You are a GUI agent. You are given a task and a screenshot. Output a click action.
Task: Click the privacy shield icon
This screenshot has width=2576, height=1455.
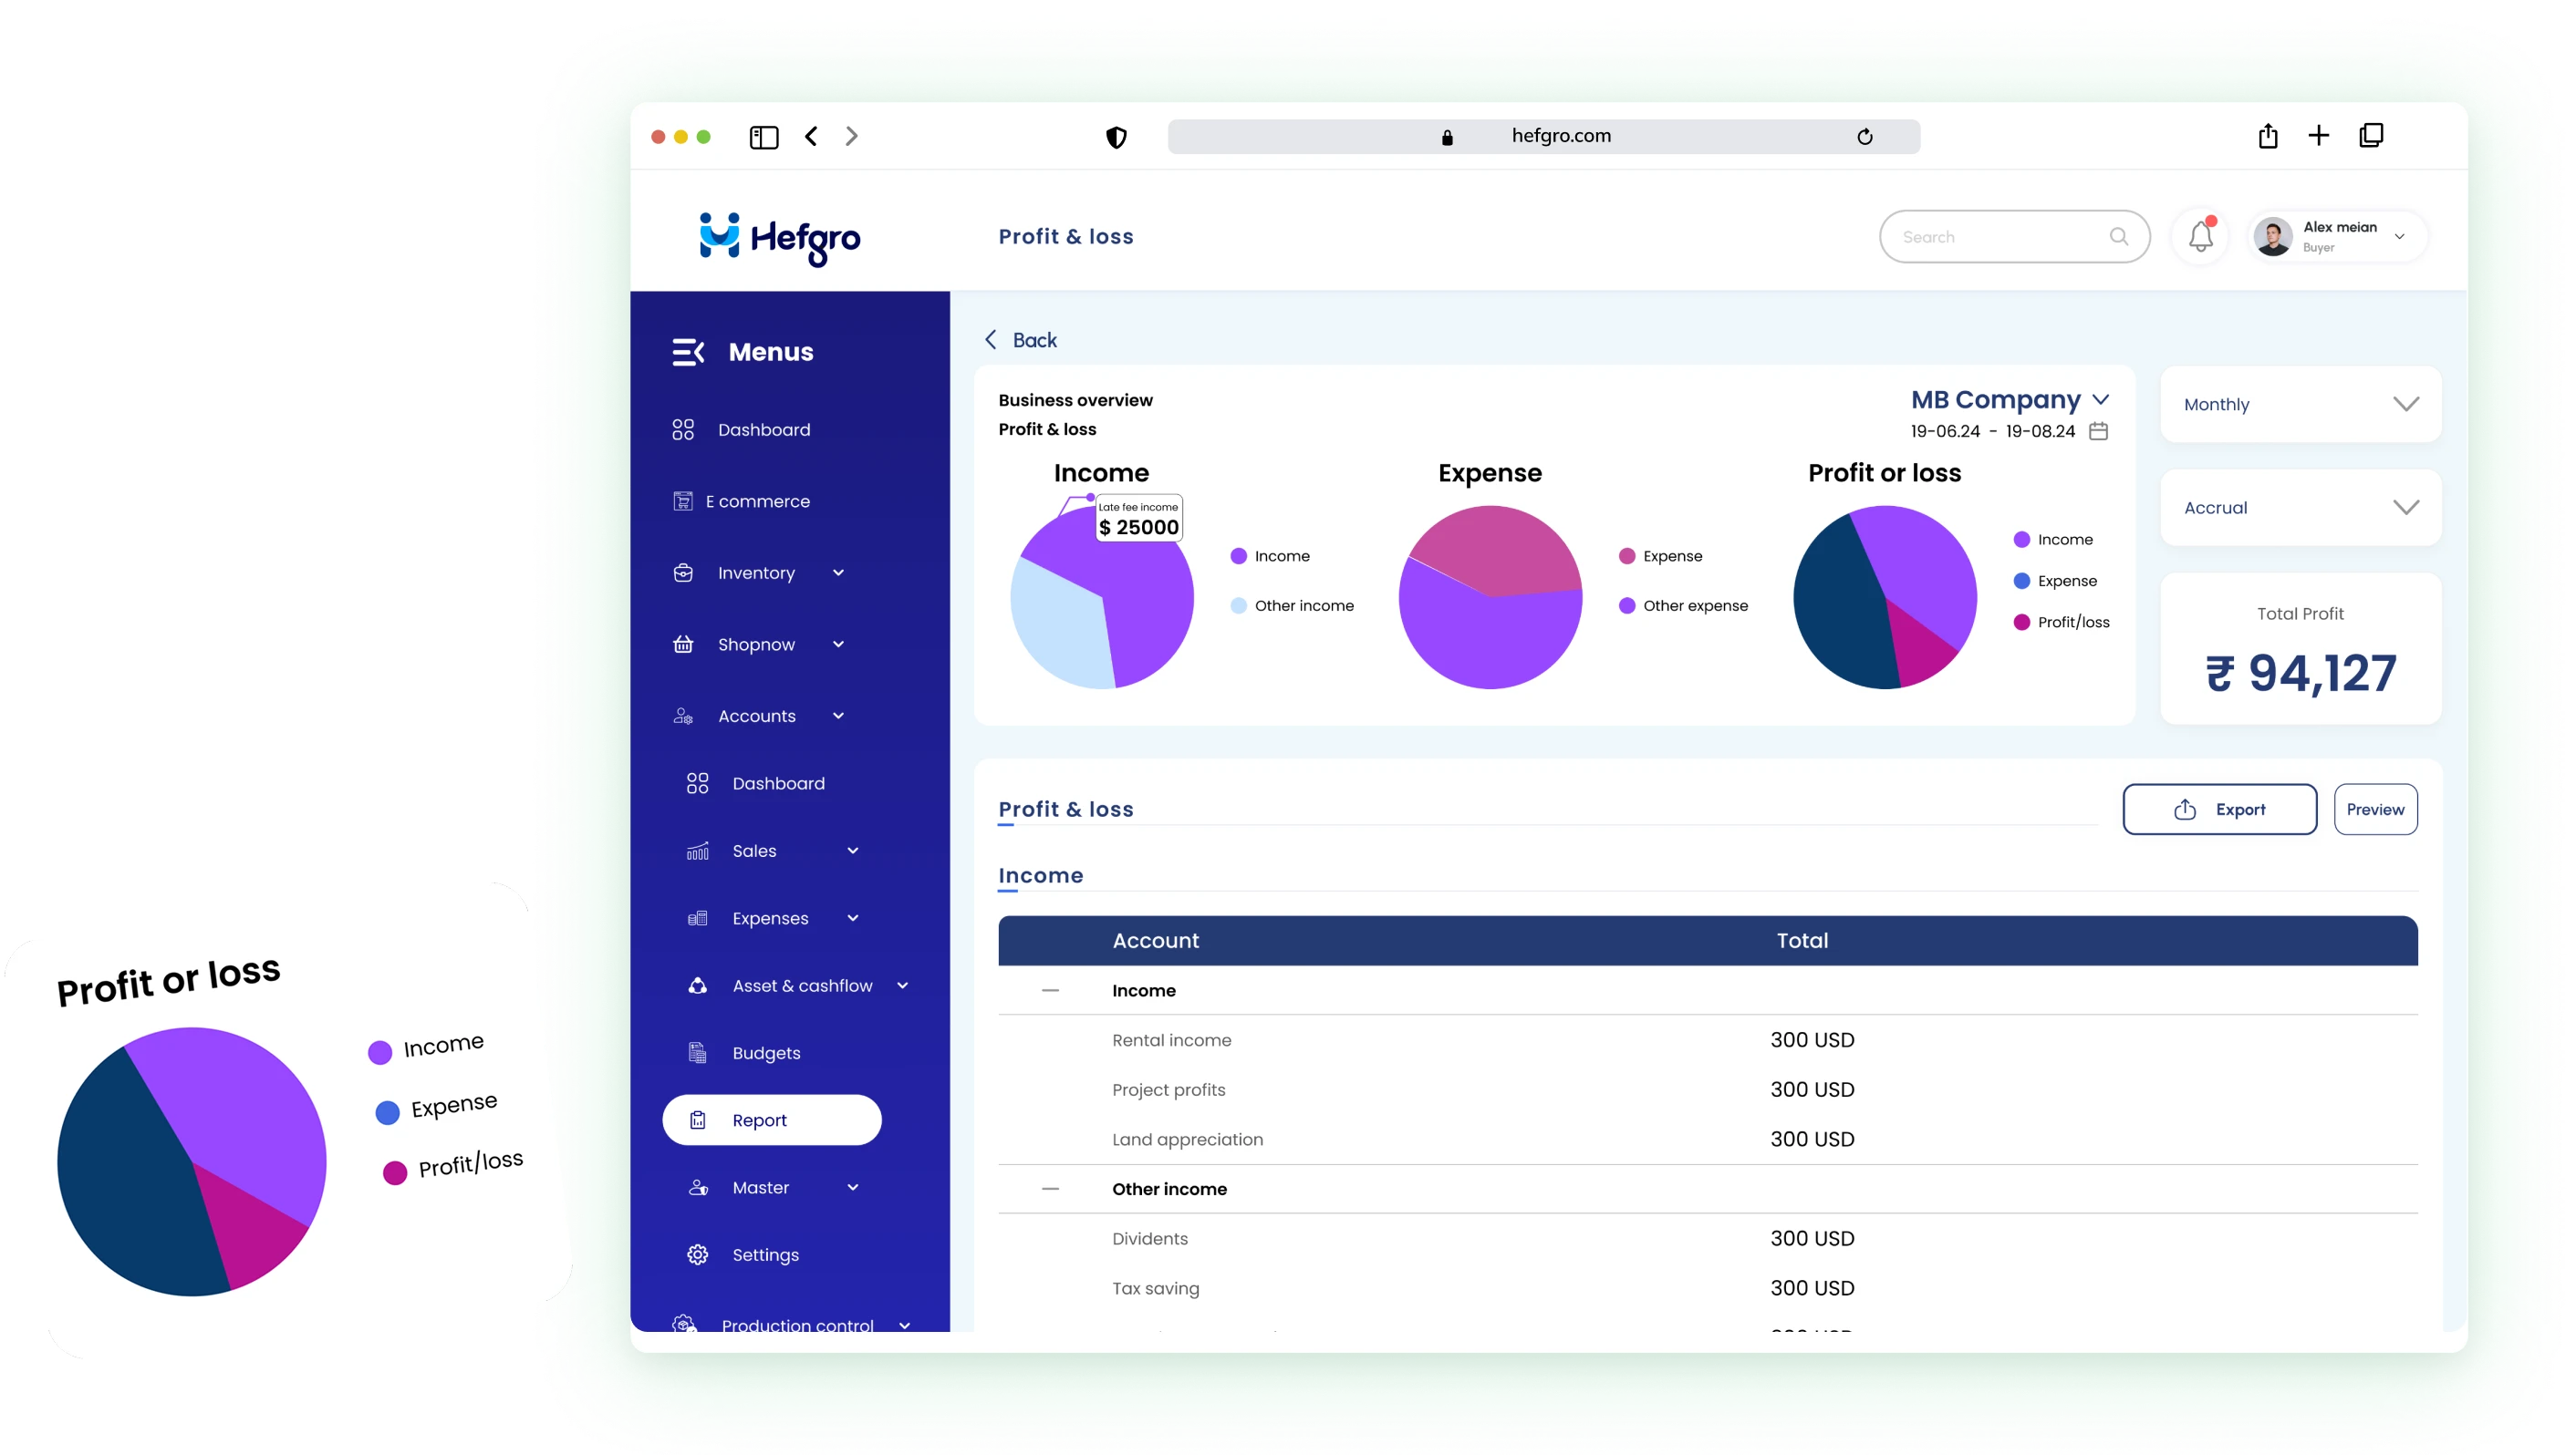click(1116, 137)
